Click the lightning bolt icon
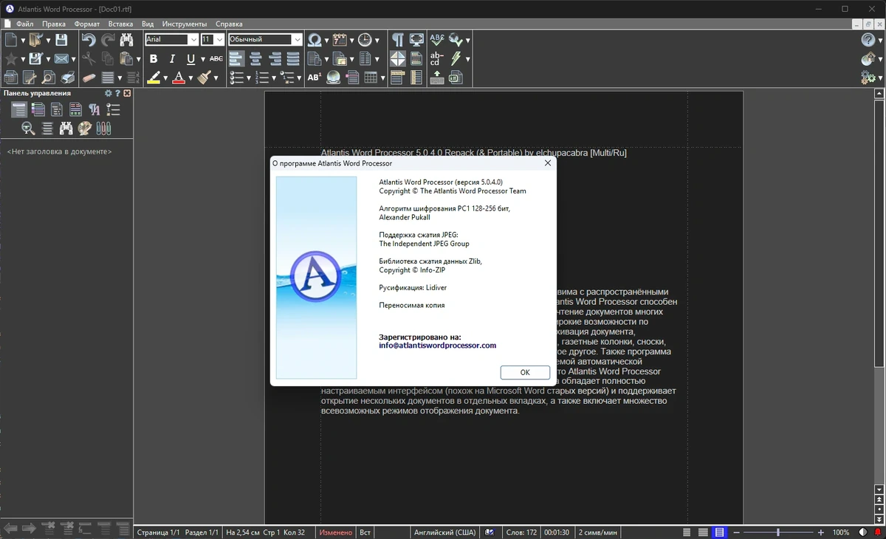Image resolution: width=886 pixels, height=539 pixels. (456, 58)
